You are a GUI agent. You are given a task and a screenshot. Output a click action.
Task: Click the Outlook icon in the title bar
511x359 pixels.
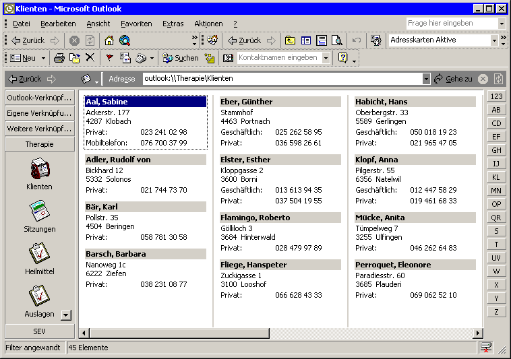[9, 9]
